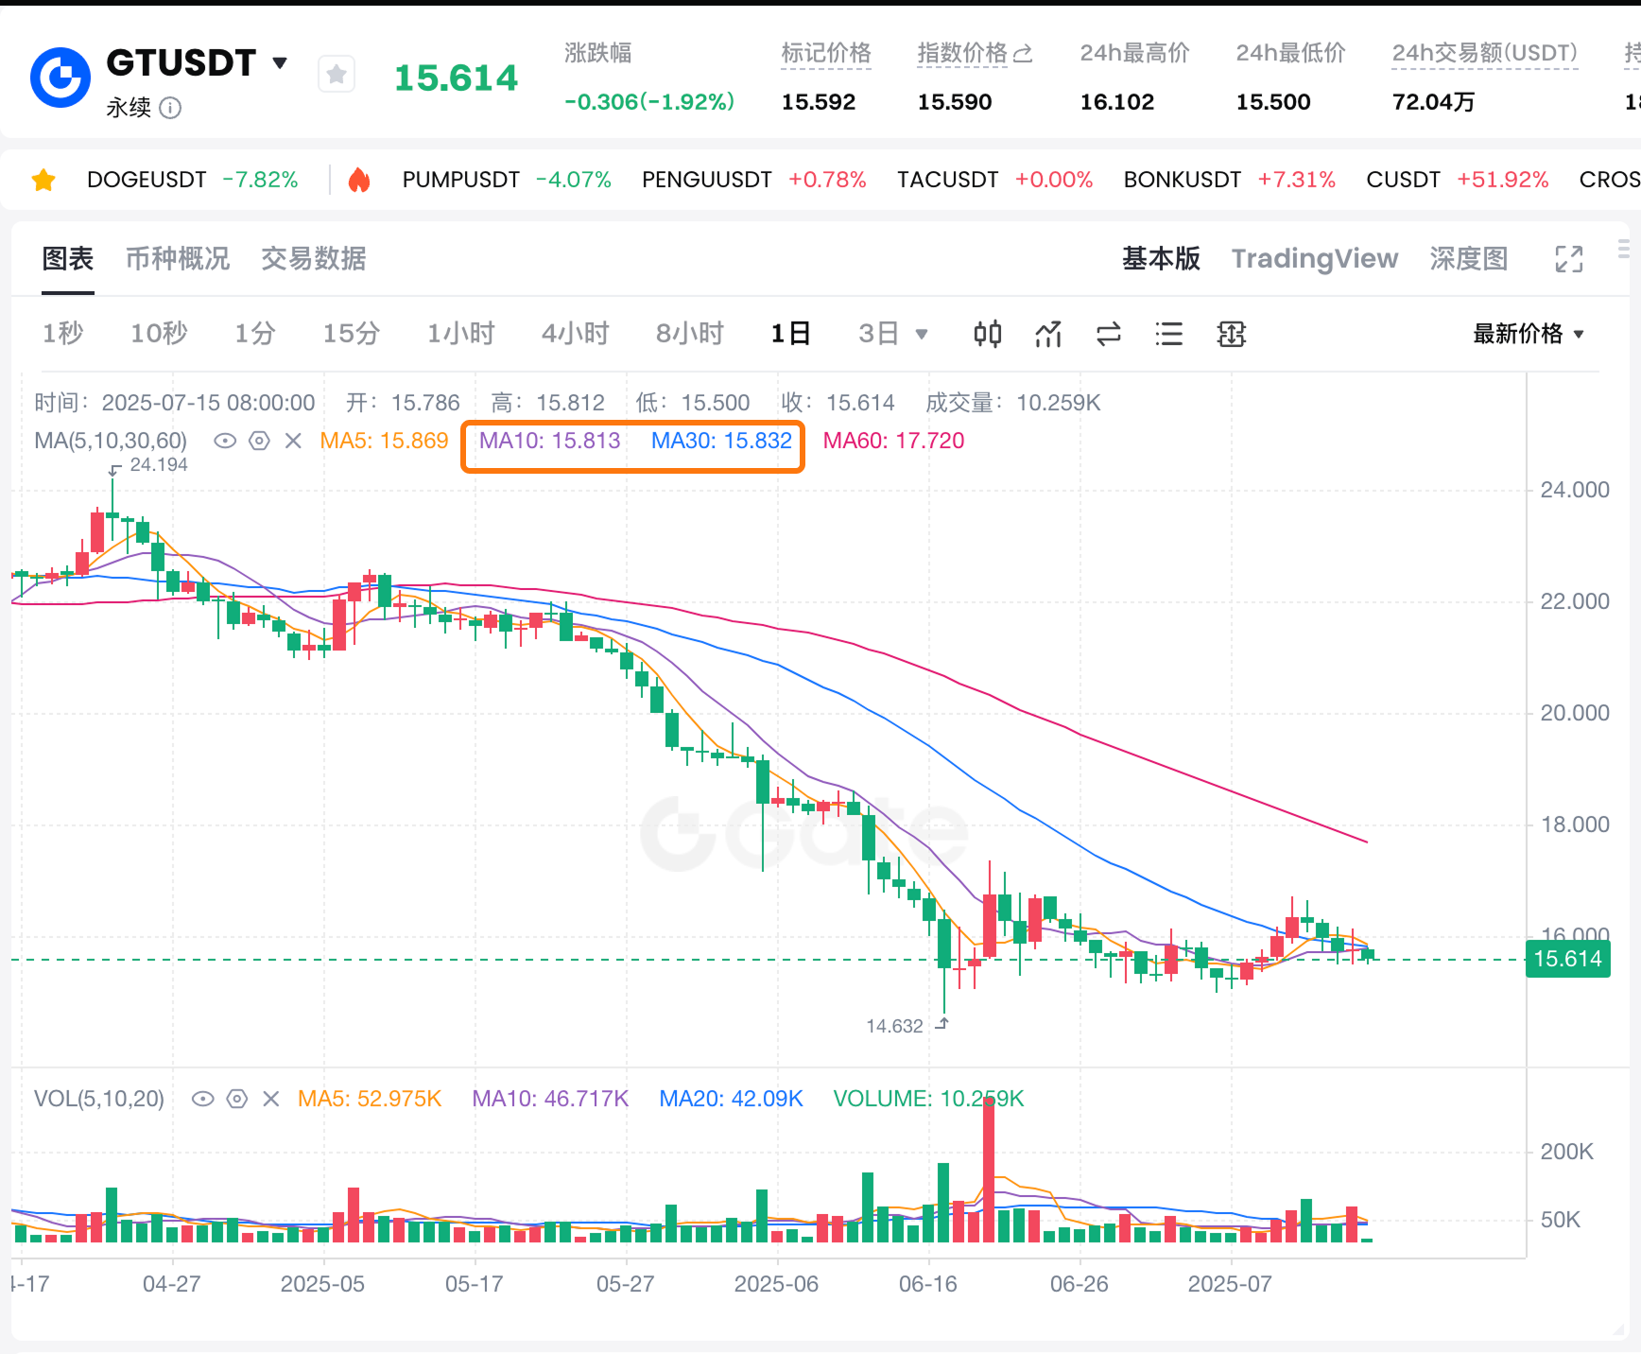
Task: Switch to TradingView chart tab
Action: [x=1314, y=259]
